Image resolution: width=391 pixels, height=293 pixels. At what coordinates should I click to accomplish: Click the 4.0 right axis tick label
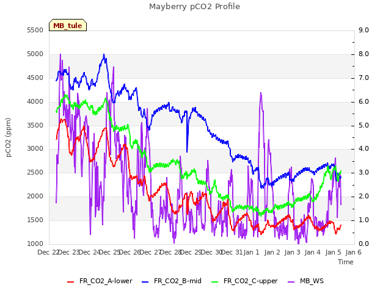tap(364, 149)
